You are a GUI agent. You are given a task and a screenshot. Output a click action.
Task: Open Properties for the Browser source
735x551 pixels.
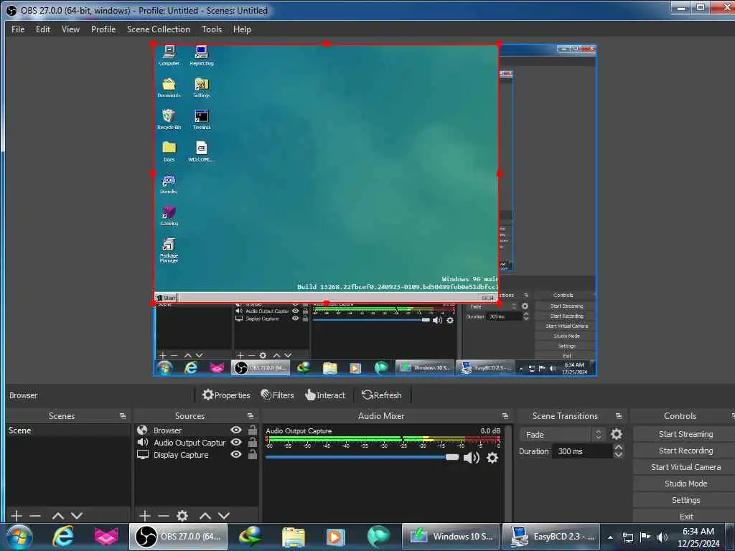(226, 395)
